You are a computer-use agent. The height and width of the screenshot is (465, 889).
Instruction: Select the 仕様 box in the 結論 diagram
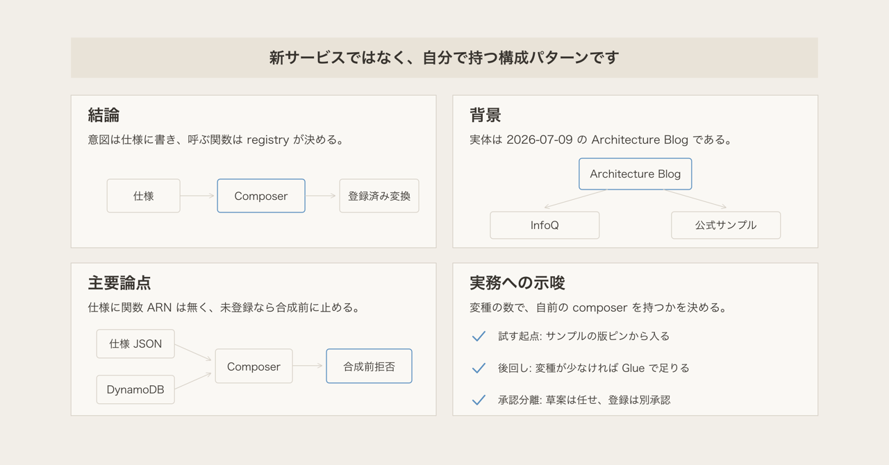click(144, 196)
